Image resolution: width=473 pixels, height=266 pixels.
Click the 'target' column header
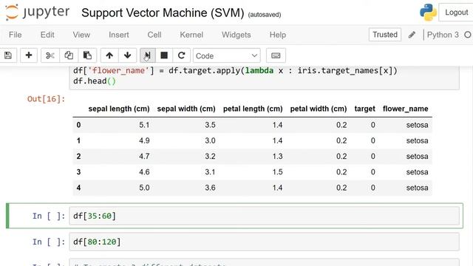coord(364,109)
